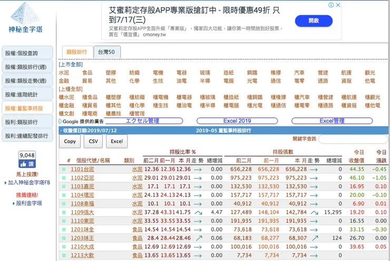Click the blue 開啟 ad button

point(314,21)
